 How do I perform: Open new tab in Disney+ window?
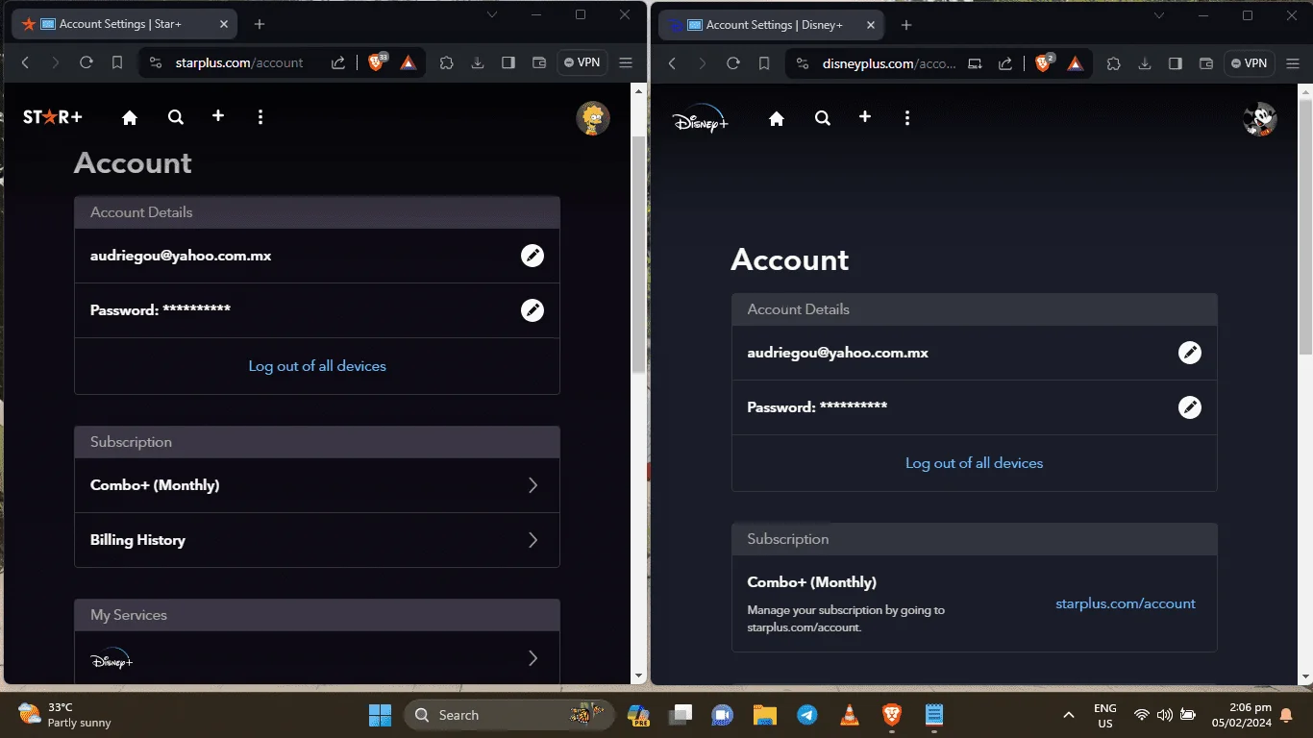906,25
